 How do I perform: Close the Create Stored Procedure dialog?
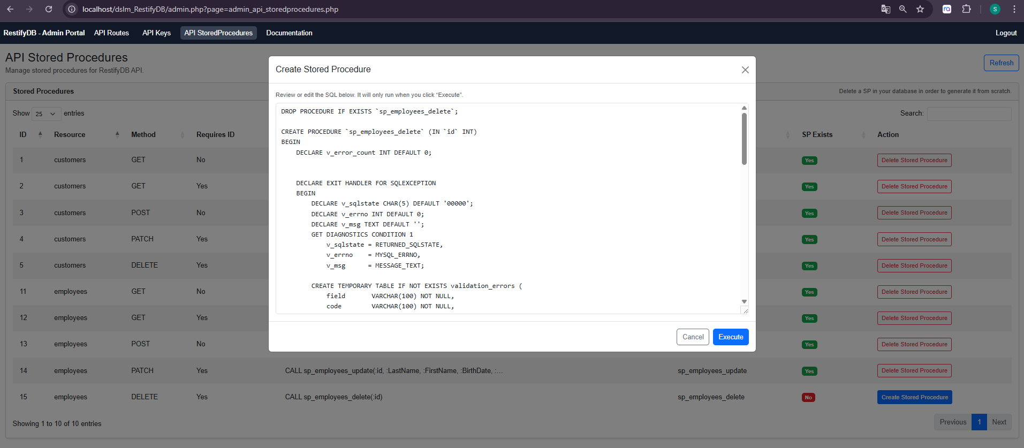[x=745, y=70]
